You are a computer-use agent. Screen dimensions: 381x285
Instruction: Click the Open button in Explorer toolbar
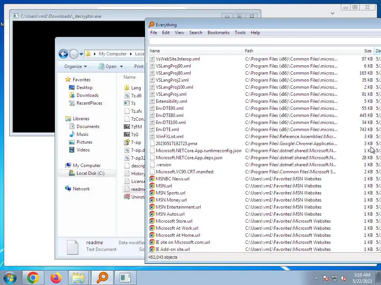pyautogui.click(x=108, y=66)
